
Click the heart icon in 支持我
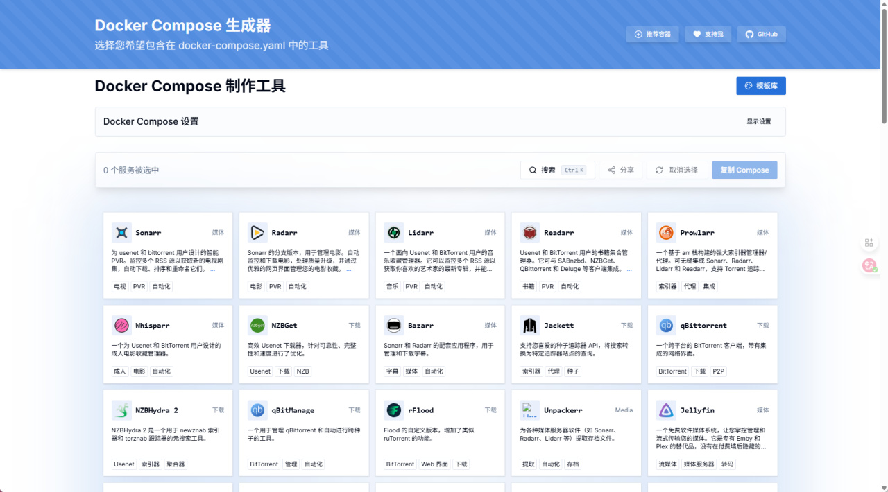(x=697, y=34)
